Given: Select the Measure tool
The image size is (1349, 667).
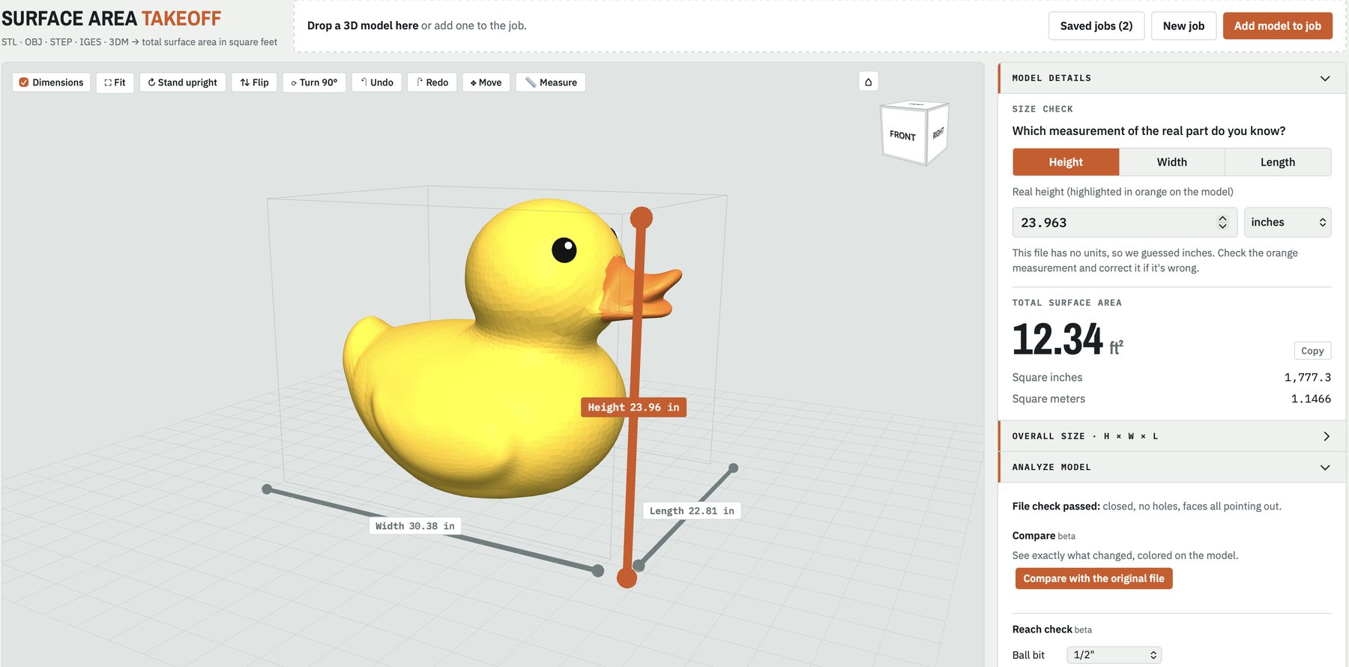Looking at the screenshot, I should point(551,82).
